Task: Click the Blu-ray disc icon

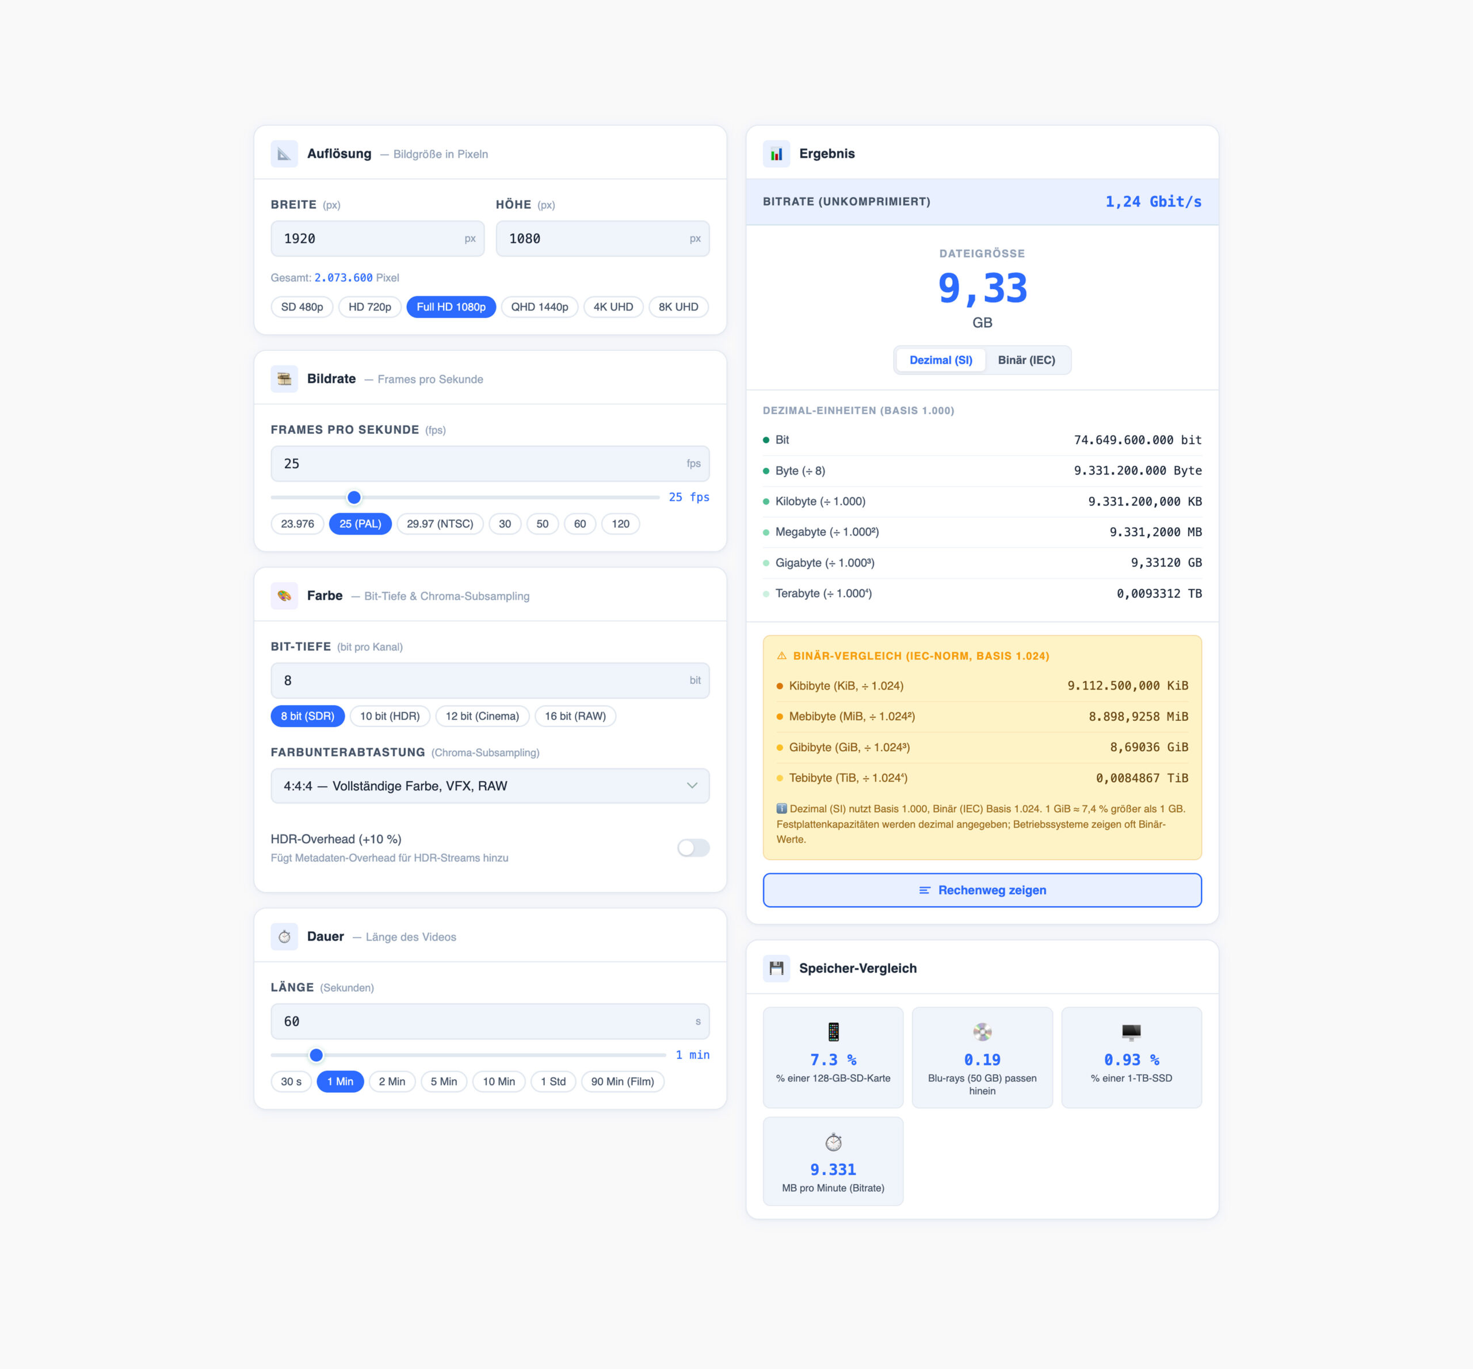Action: 982,1032
